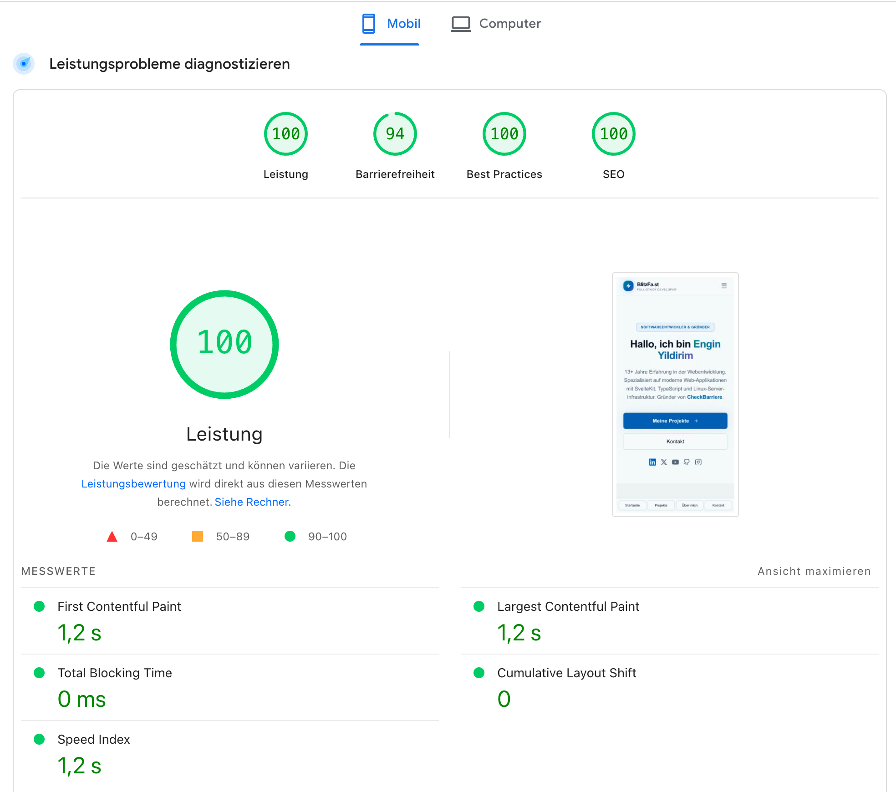The height and width of the screenshot is (792, 896).
Task: Click the Über mich footer link in the preview
Action: 690,505
